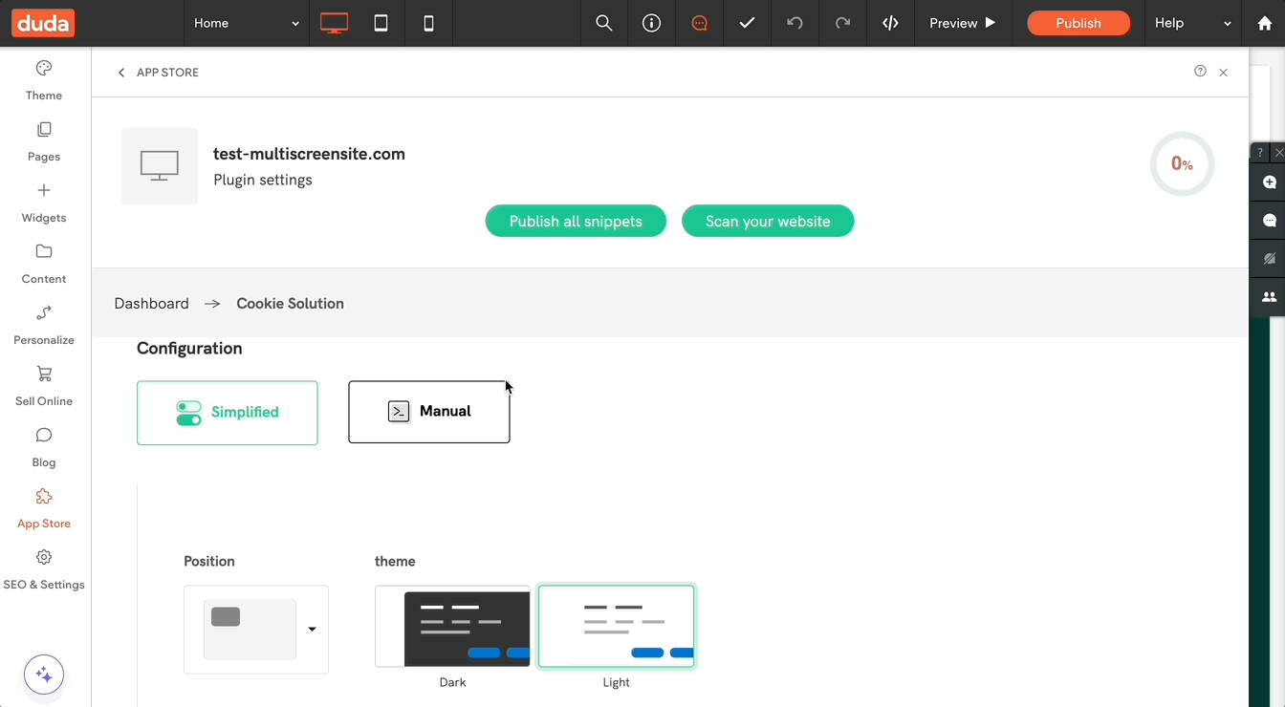The width and height of the screenshot is (1285, 707).
Task: Click the Publish all snippets button
Action: 576,221
